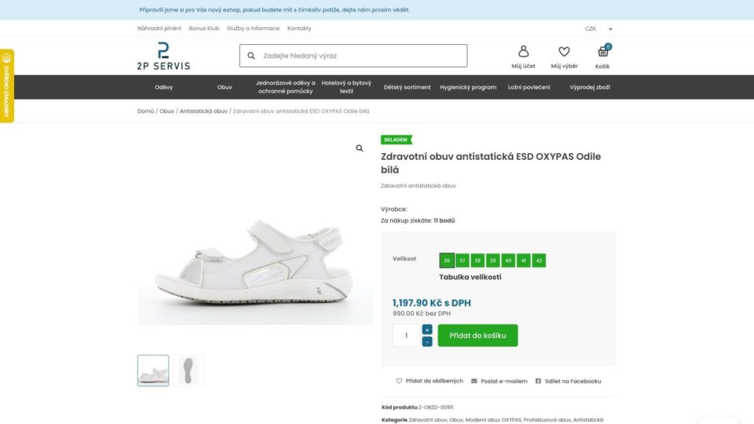754x424 pixels.
Task: Share product with Poslat e-mailem
Action: pos(499,381)
